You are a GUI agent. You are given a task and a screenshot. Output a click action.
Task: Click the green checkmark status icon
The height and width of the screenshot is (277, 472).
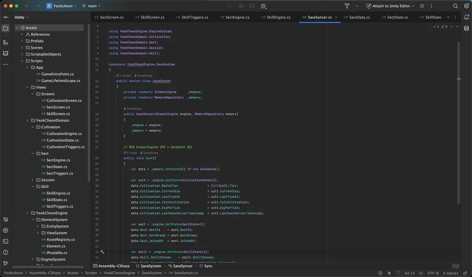coord(380,273)
